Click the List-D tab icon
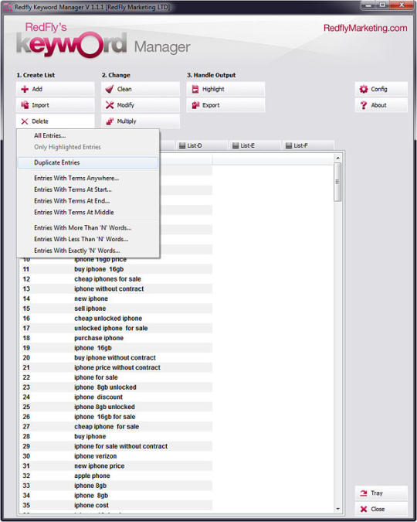The width and height of the screenshot is (417, 522). pos(182,145)
